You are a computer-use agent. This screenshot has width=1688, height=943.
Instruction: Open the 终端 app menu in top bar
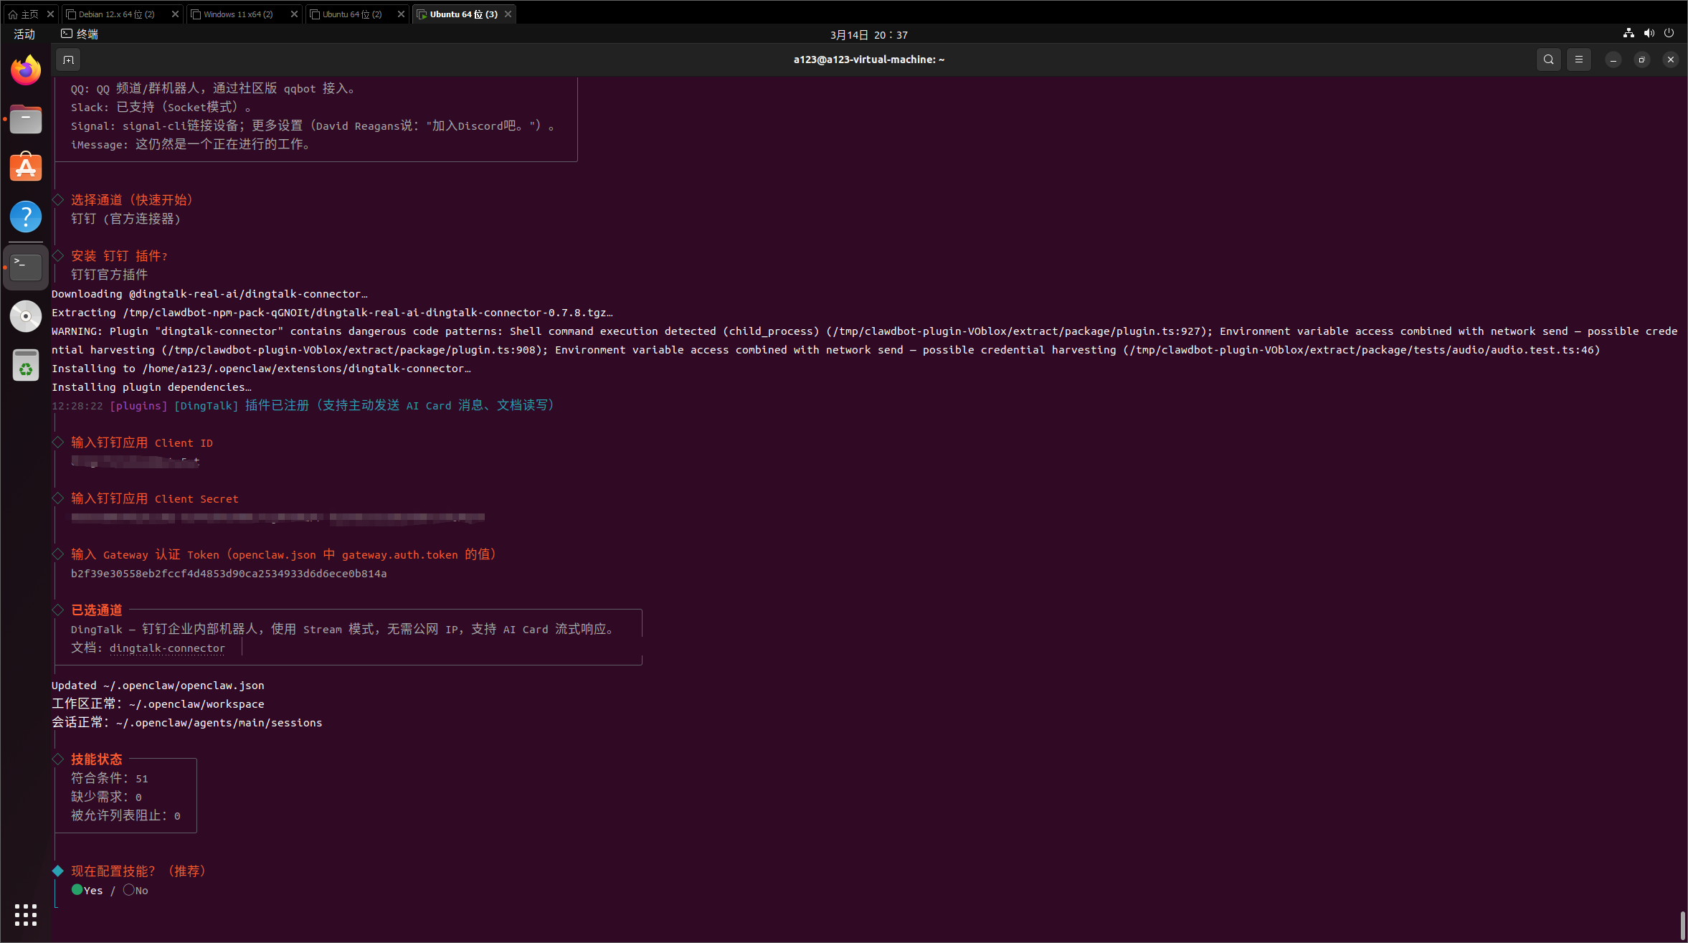click(80, 34)
